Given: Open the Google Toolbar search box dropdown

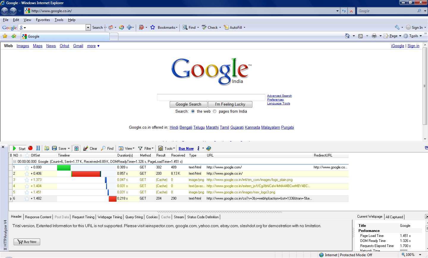Looking at the screenshot, I should [88, 28].
